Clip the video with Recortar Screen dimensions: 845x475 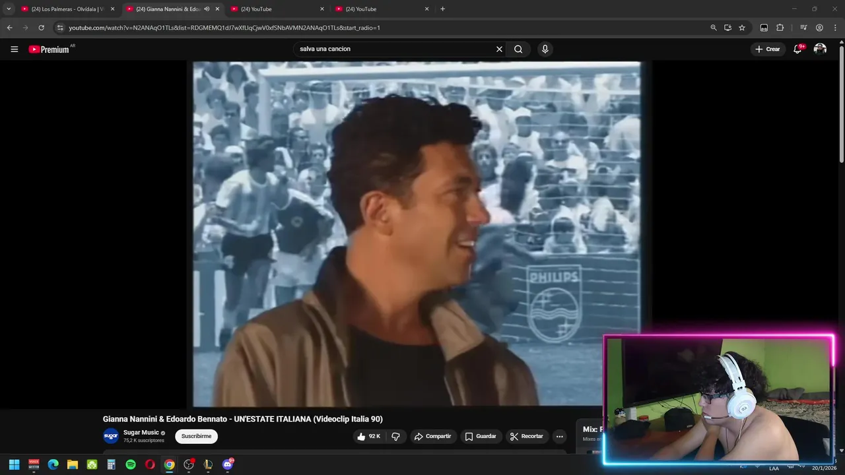(527, 436)
